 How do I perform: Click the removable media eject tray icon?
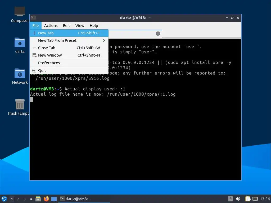click(231, 199)
